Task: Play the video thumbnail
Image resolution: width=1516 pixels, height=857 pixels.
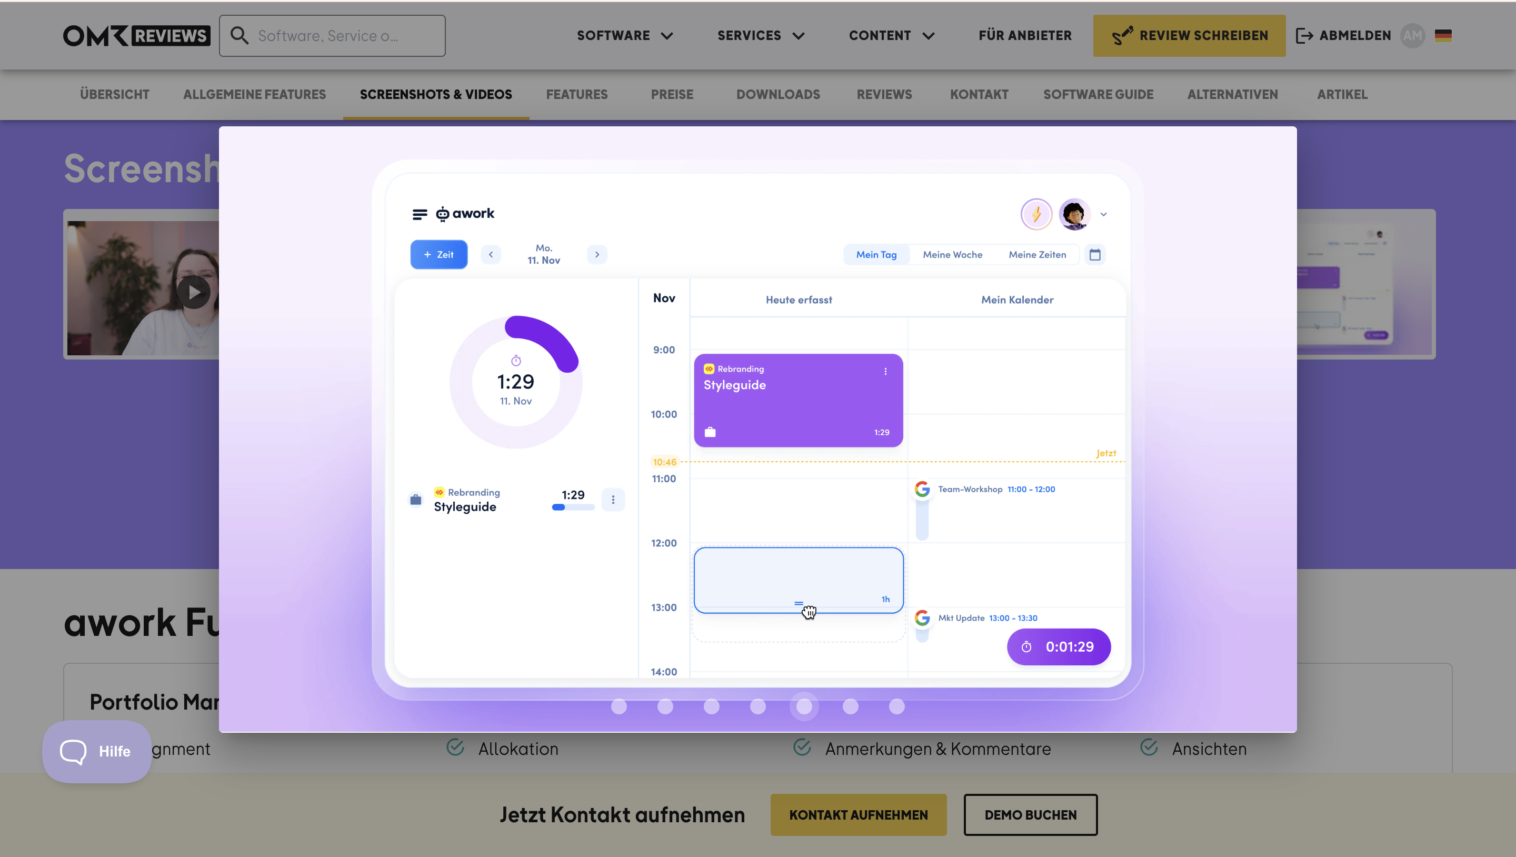Action: [194, 292]
